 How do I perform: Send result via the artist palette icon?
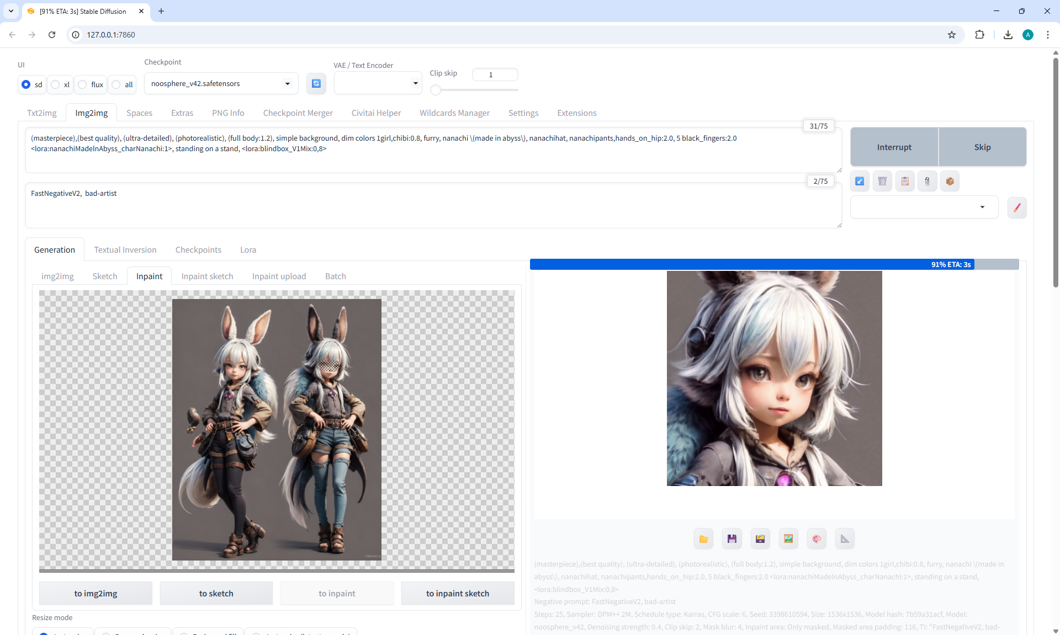click(817, 538)
